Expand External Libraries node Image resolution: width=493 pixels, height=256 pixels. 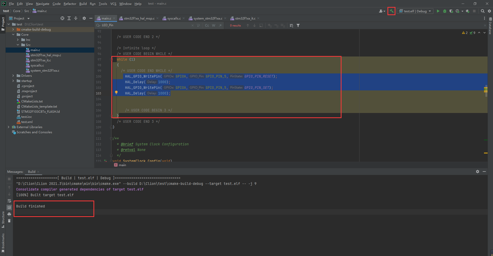click(8, 127)
